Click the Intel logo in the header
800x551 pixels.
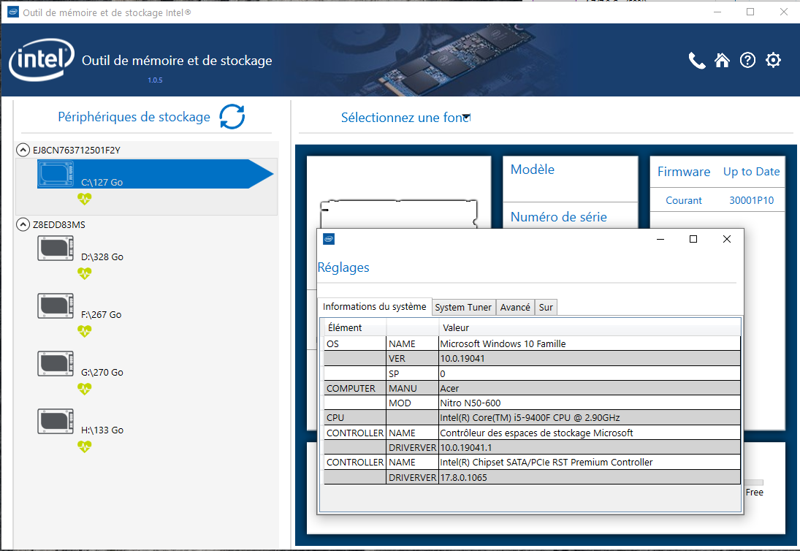[x=42, y=60]
